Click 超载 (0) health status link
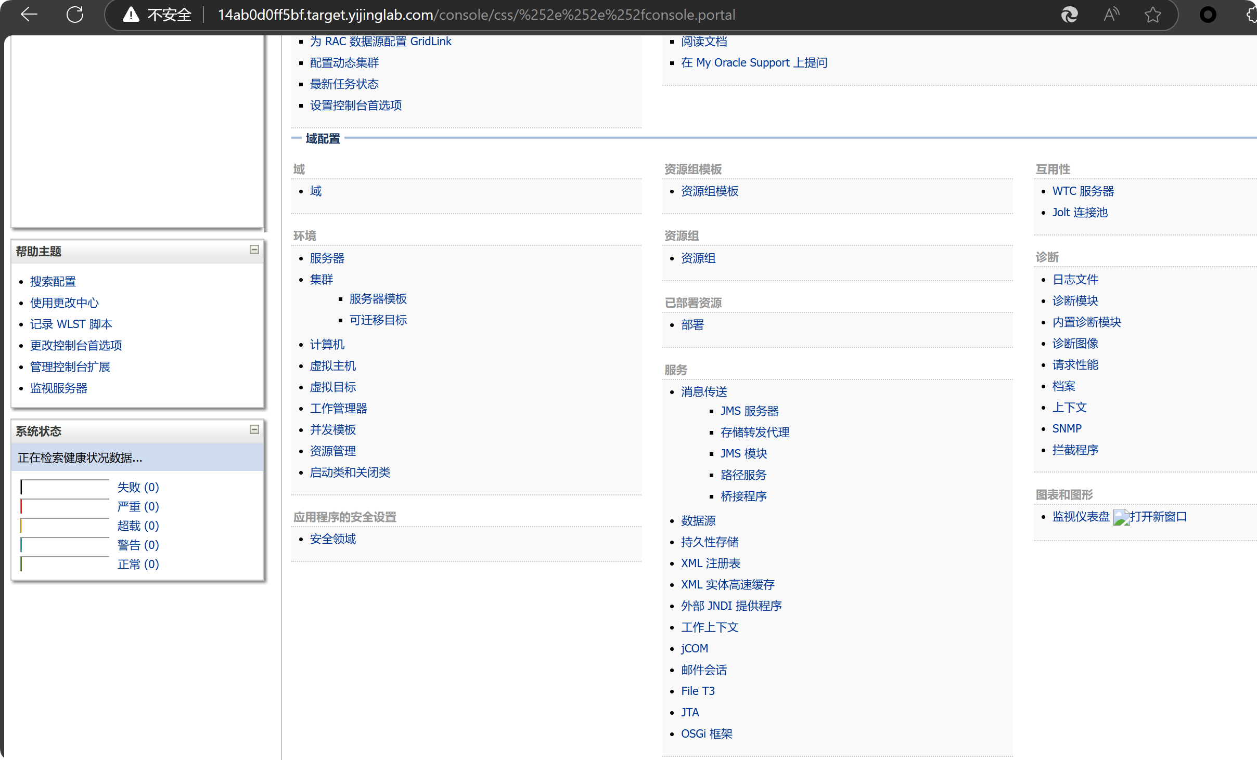Screen dimensions: 1257x760 click(x=138, y=526)
